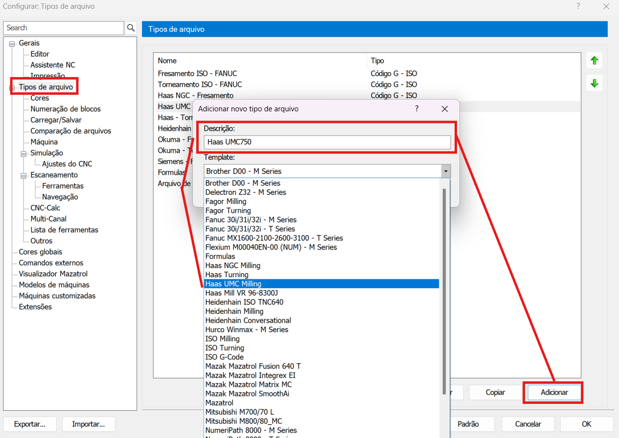Choose ISO G-Code template
619x438 pixels.
pyautogui.click(x=321, y=357)
